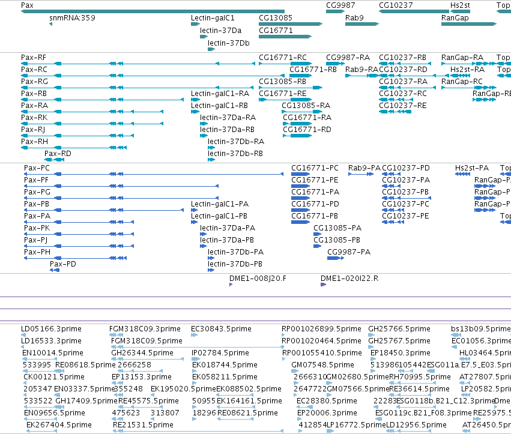Open the CG9987 gene feature

(x=340, y=5)
